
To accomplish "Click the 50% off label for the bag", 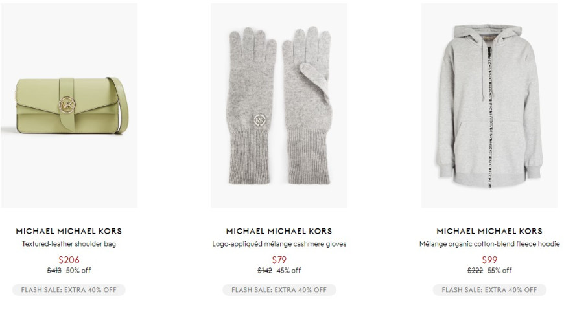I will coord(78,271).
